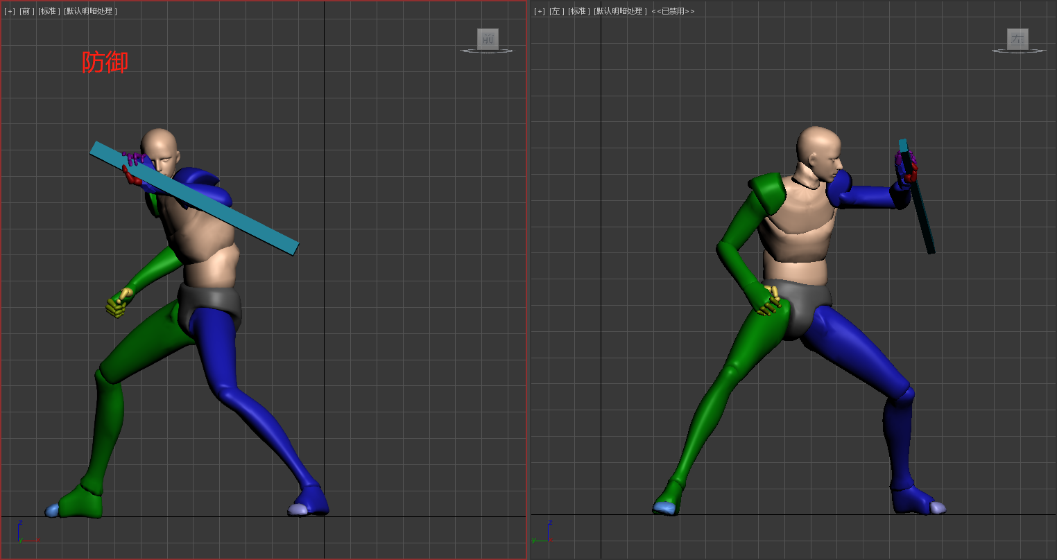
Task: Select the red 防御 text in the front viewport
Action: pos(105,62)
